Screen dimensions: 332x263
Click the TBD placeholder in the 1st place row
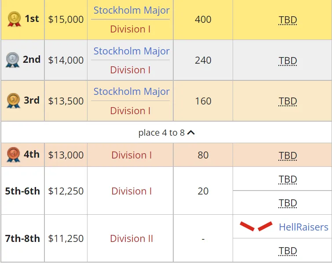tap(288, 20)
